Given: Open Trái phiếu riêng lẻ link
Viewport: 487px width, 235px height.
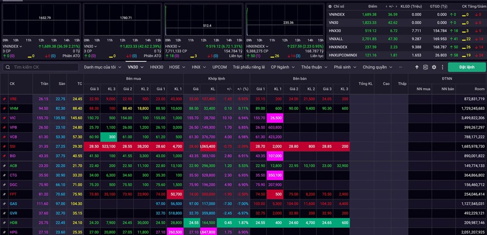Looking at the screenshot, I should (x=248, y=67).
